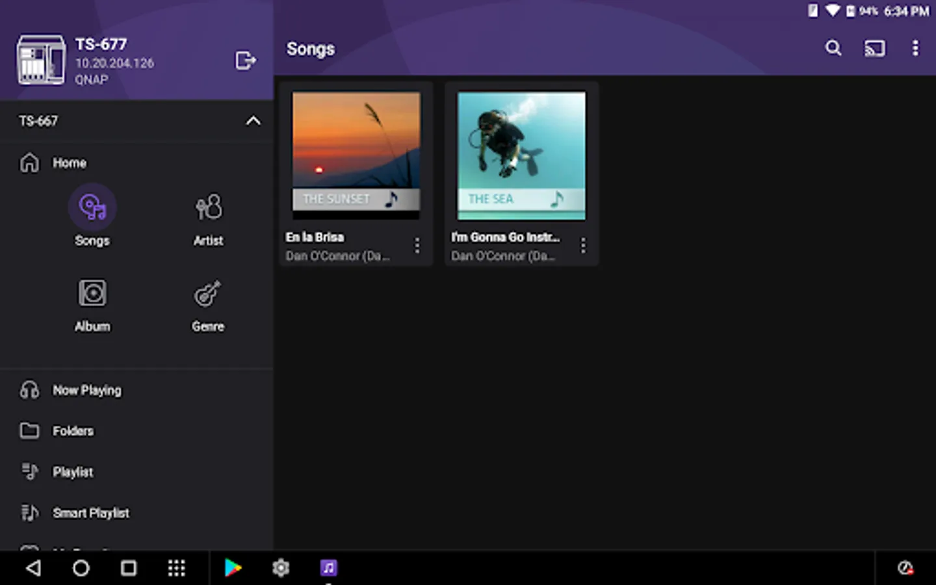936x585 pixels.
Task: Open the Artist category
Action: pos(208,208)
